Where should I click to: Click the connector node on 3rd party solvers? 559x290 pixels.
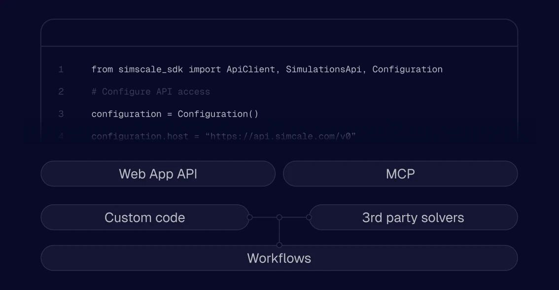click(309, 217)
